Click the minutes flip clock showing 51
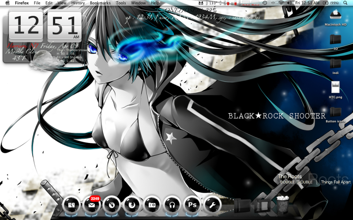353x220 pixels. pyautogui.click(x=64, y=26)
